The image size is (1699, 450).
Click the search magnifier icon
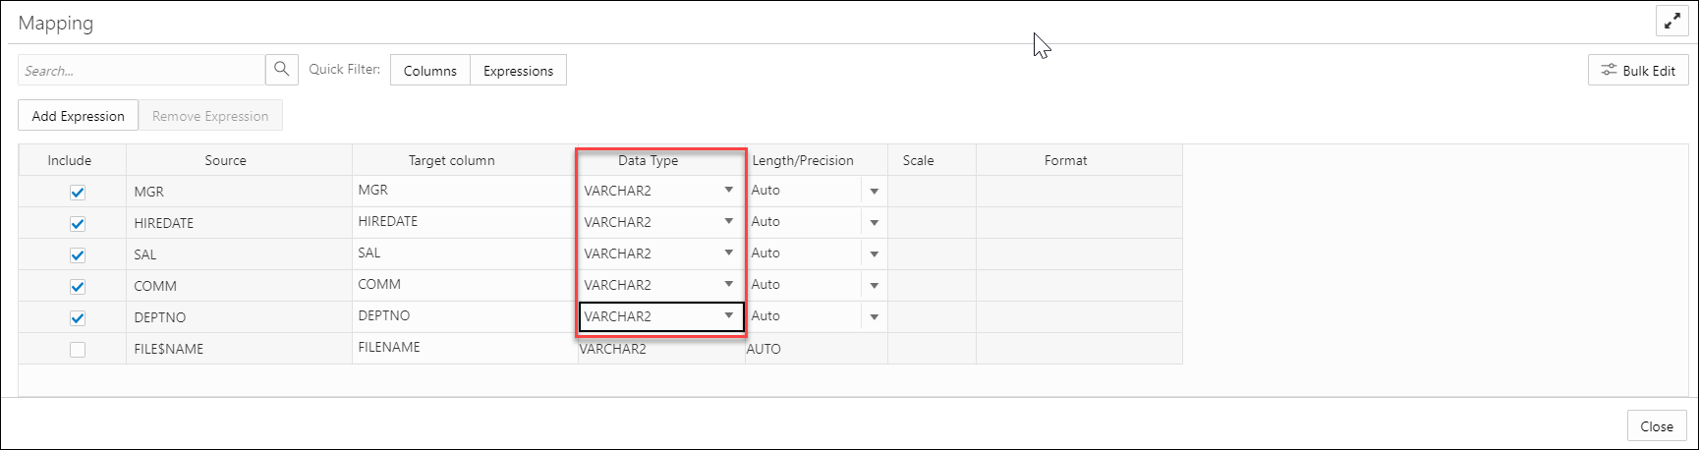pyautogui.click(x=281, y=70)
